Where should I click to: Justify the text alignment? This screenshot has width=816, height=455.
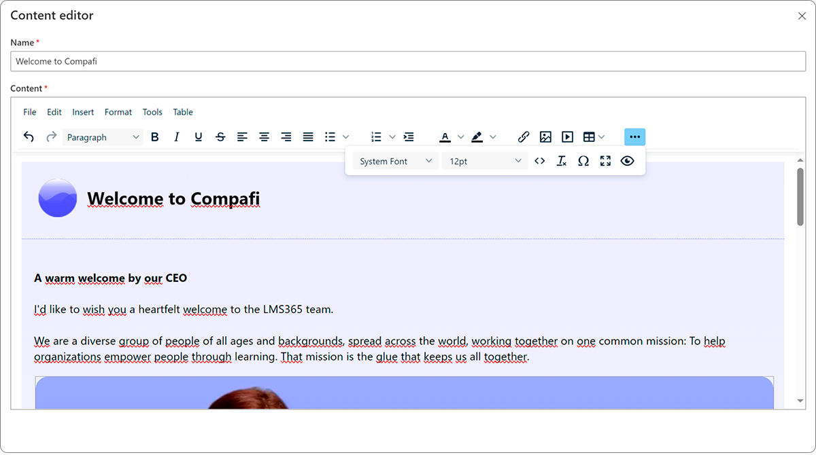(x=308, y=137)
